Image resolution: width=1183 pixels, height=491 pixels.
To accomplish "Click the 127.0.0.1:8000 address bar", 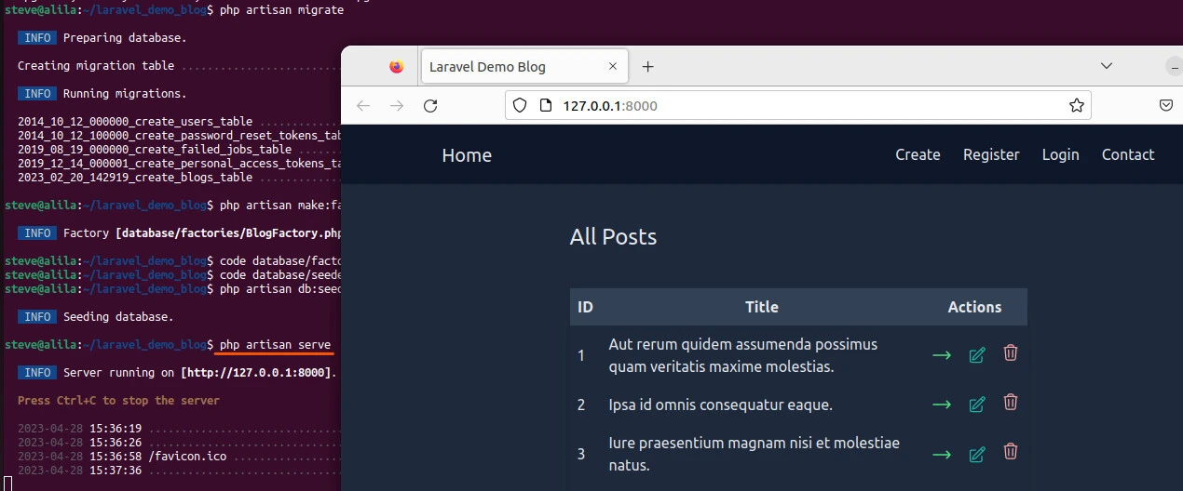I will click(x=798, y=106).
